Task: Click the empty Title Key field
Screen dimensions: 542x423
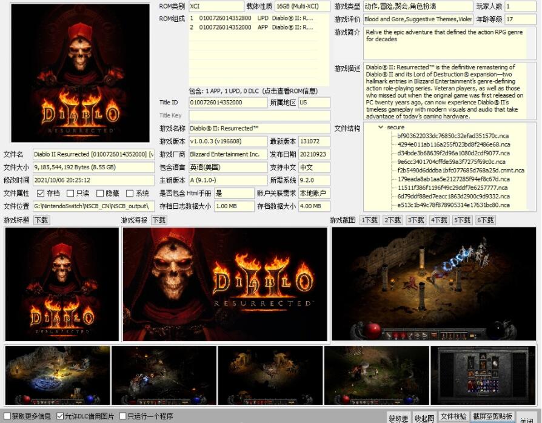Action: tap(259, 115)
